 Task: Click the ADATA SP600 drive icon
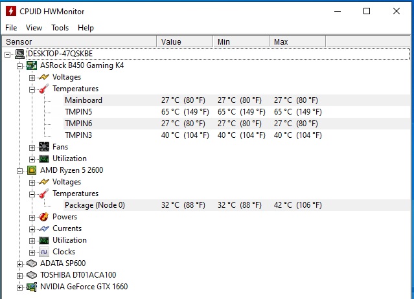[x=32, y=263]
